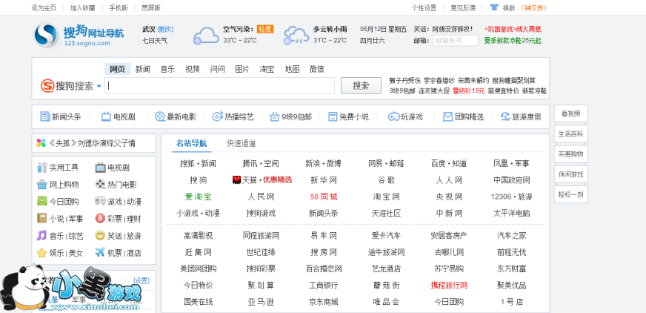
Task: Open the 太平洋电脑 link
Action: pyautogui.click(x=512, y=213)
